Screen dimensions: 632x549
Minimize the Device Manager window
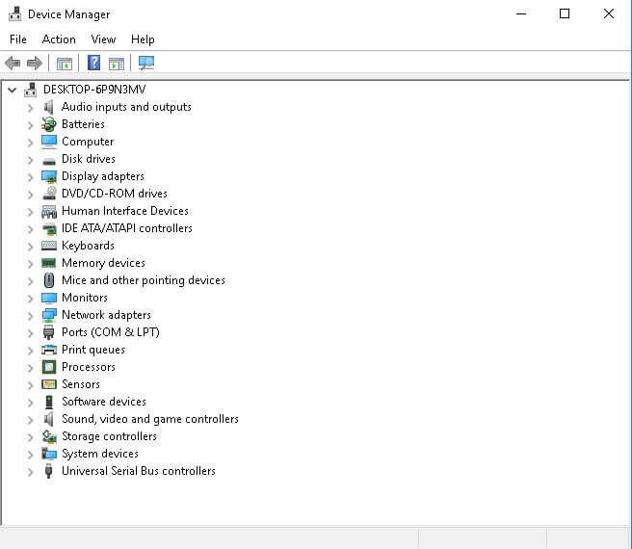(521, 13)
